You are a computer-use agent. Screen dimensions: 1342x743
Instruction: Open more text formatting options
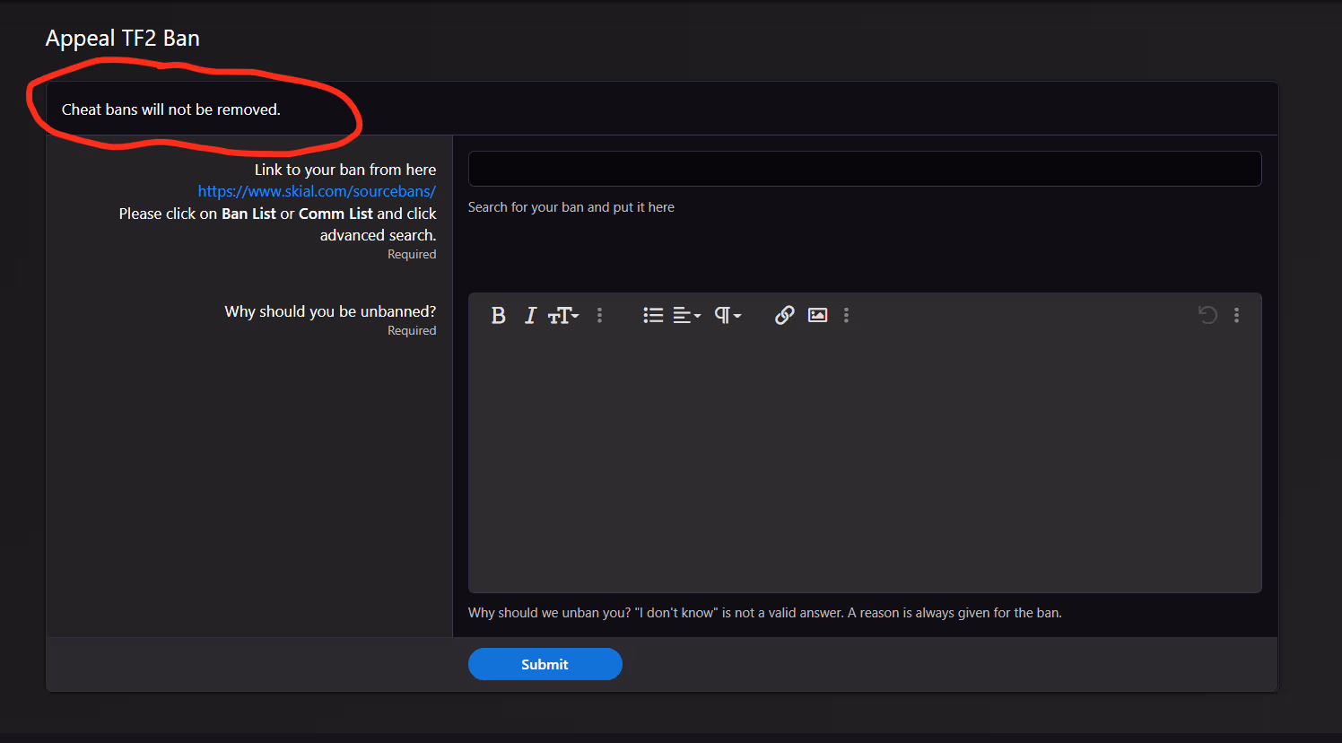pos(600,315)
